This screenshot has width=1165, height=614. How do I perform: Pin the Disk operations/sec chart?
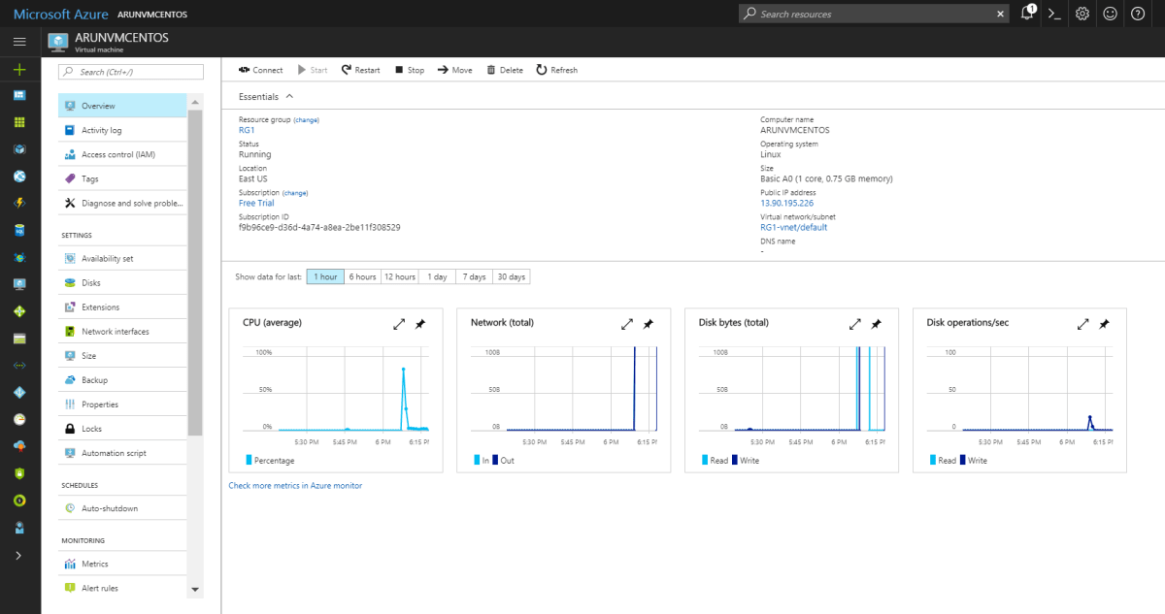click(x=1105, y=324)
